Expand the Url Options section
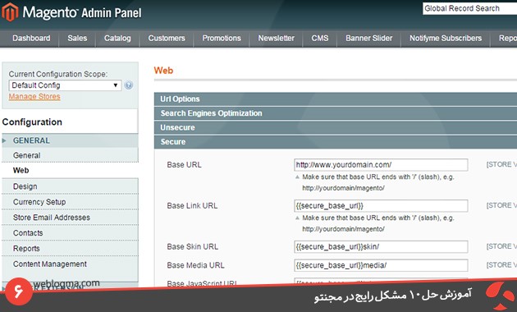517x312 pixels. point(336,99)
